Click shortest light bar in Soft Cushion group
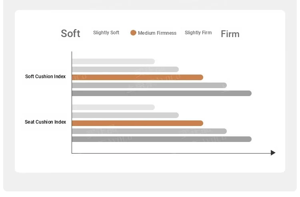 114,61
